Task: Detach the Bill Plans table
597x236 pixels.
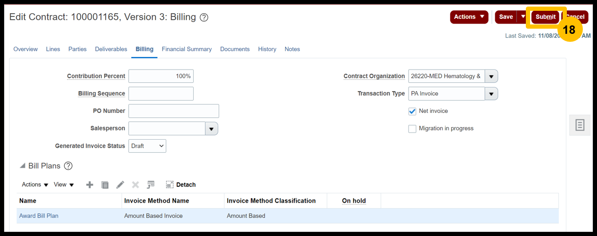Action: (x=181, y=185)
